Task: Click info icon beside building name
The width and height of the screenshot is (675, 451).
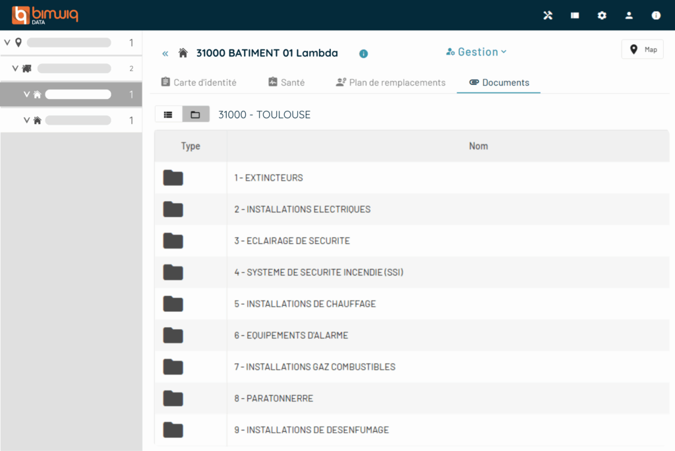Action: pyautogui.click(x=363, y=53)
